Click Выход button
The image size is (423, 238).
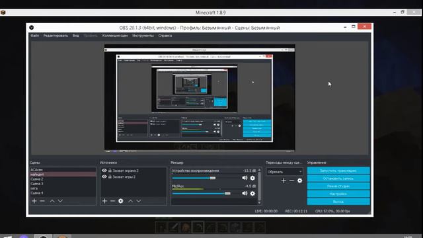338,202
